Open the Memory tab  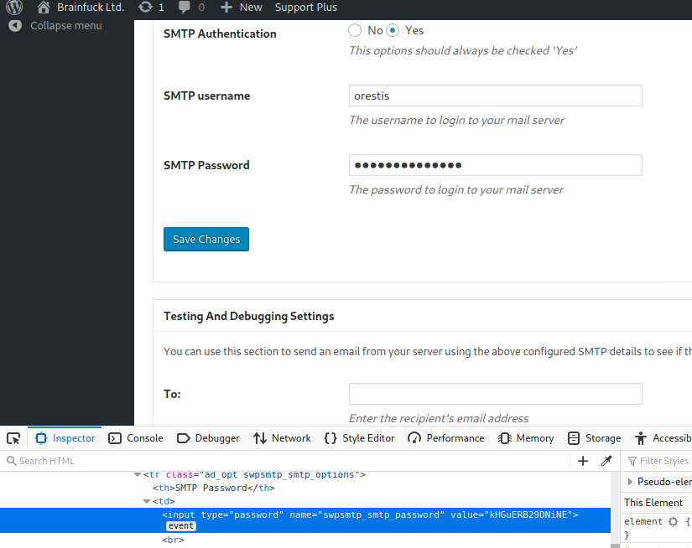[526, 438]
